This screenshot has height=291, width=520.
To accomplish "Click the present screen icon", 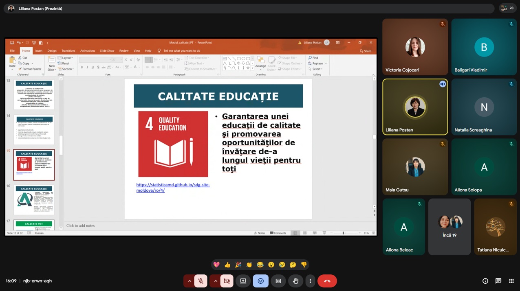I will (x=243, y=281).
